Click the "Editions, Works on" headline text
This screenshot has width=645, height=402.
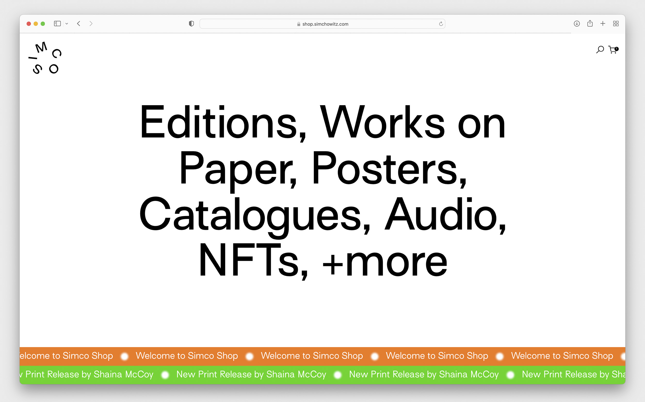322,122
